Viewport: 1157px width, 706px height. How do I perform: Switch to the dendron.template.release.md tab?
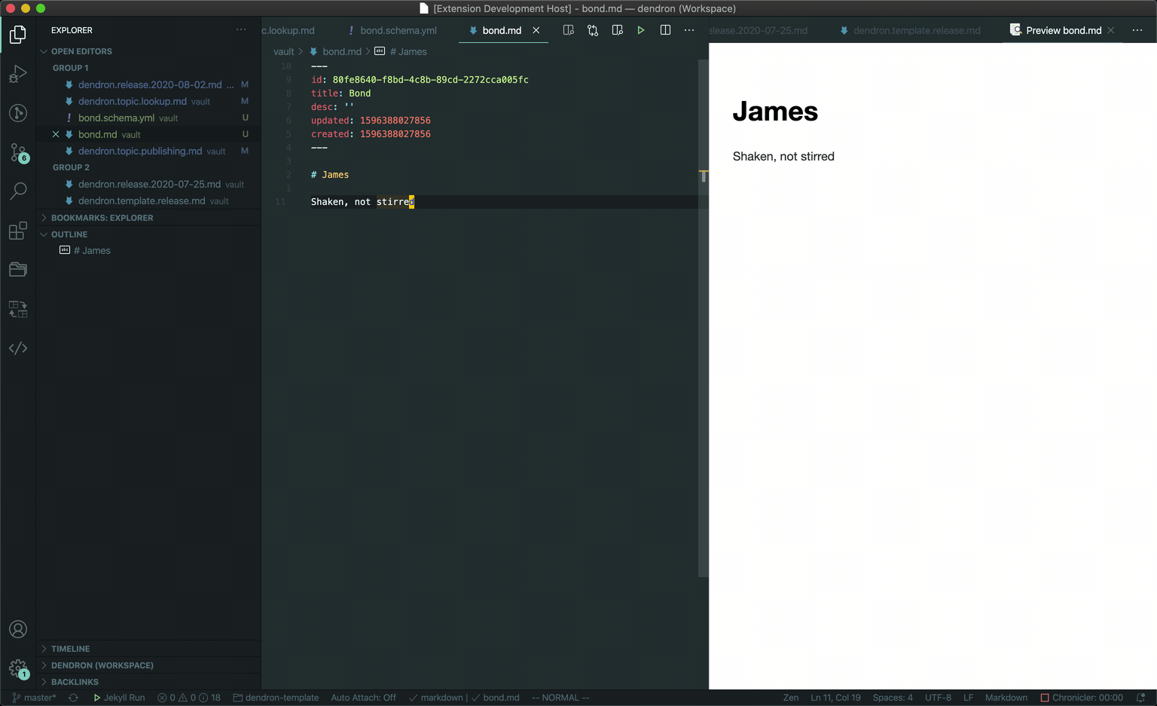click(x=910, y=30)
